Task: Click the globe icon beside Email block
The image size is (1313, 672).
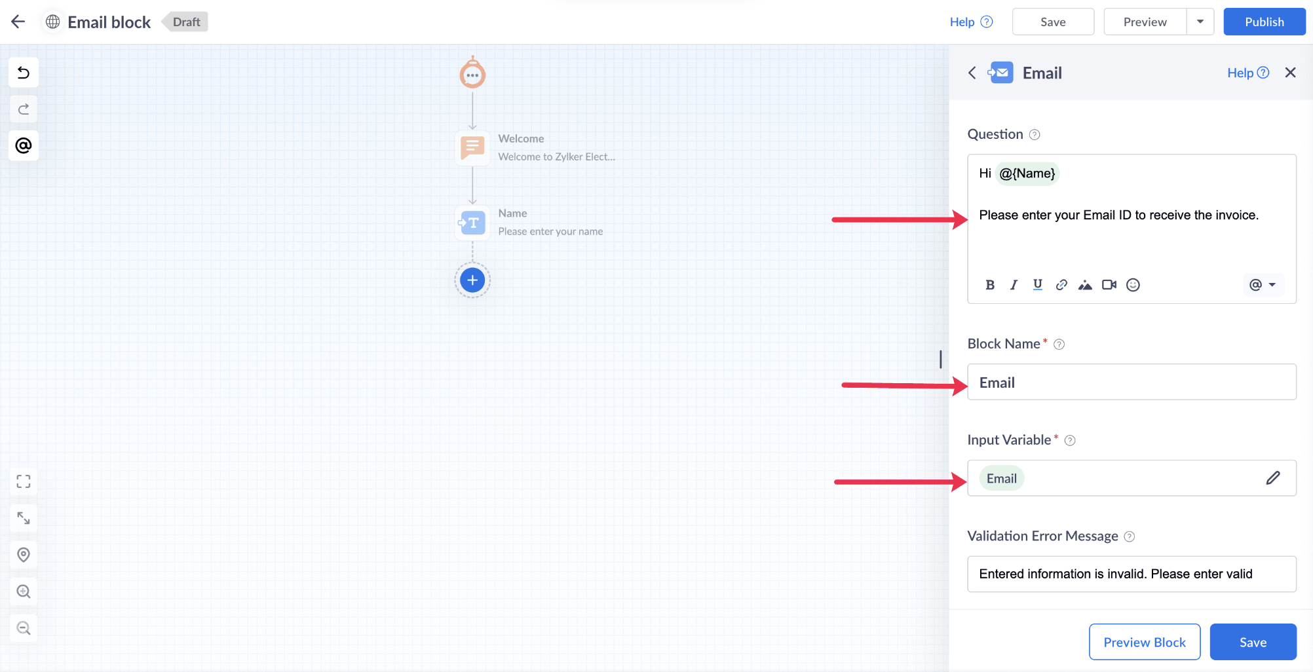Action: tap(53, 22)
